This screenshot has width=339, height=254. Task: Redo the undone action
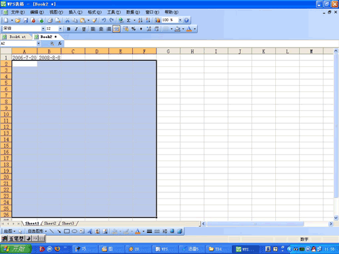coord(111,20)
